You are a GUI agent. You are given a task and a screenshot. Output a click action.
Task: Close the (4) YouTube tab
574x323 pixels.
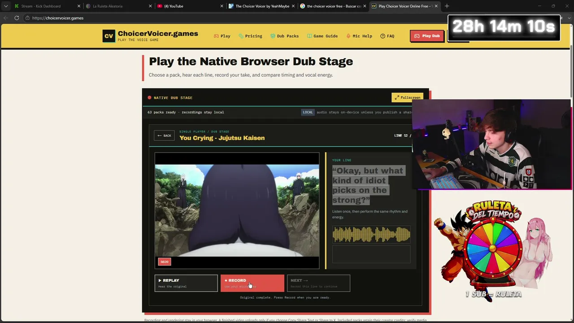click(222, 6)
